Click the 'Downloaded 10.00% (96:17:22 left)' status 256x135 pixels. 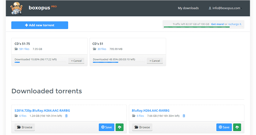[36, 59]
